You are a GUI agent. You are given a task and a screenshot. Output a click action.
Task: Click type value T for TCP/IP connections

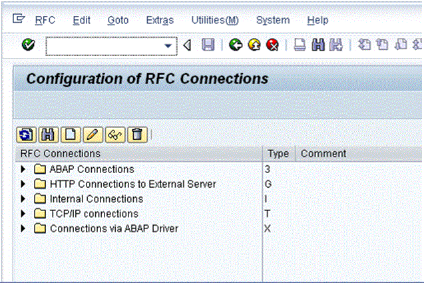[x=267, y=214]
